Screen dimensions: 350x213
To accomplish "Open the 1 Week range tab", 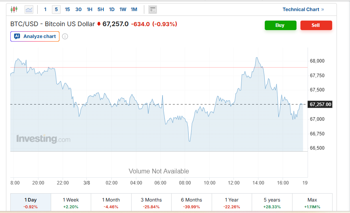I will [x=71, y=203].
